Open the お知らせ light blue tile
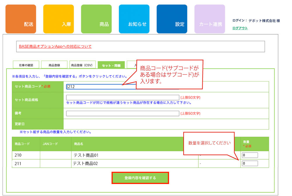 134,19
